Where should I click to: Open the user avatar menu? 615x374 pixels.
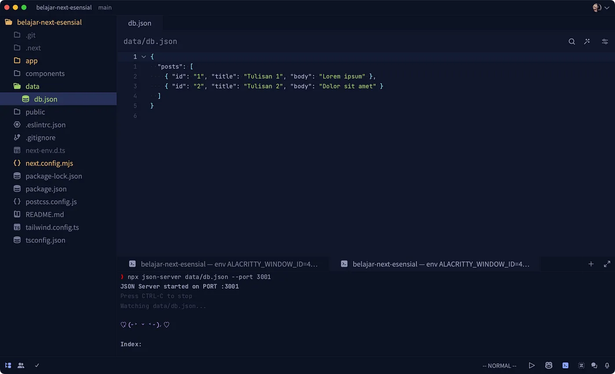click(597, 7)
